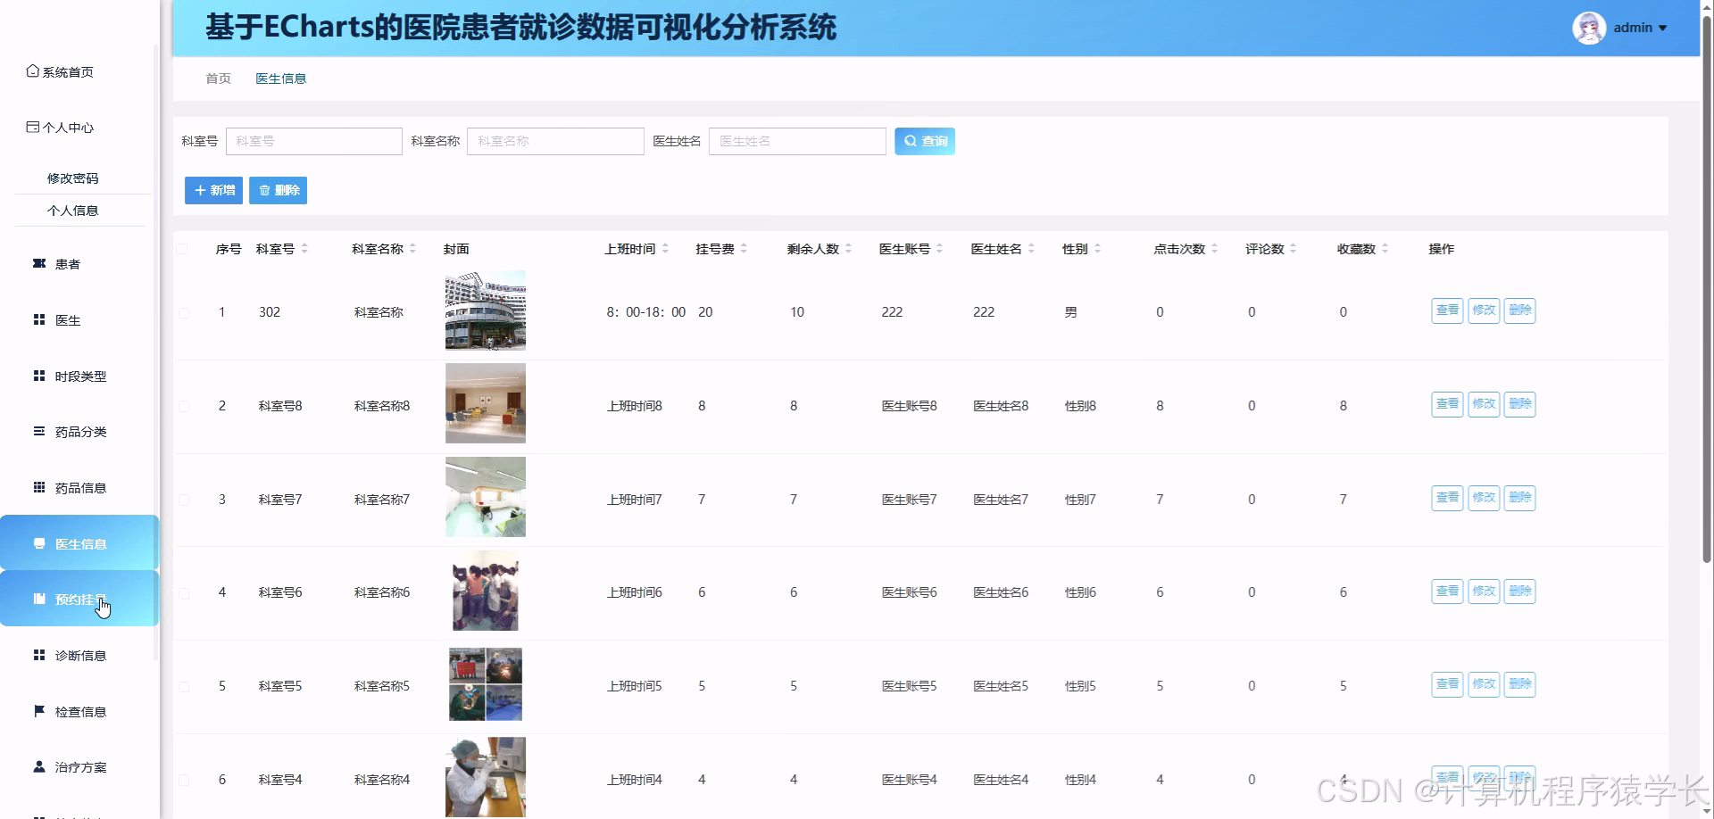Open 检查信息 from the sidebar

point(80,711)
